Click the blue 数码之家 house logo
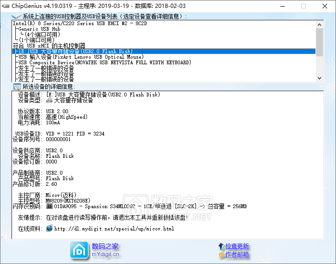This screenshot has width=336, height=264. (79, 250)
